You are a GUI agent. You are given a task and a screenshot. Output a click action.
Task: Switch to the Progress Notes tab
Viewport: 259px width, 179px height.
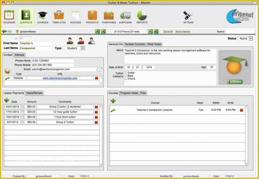tap(129, 93)
